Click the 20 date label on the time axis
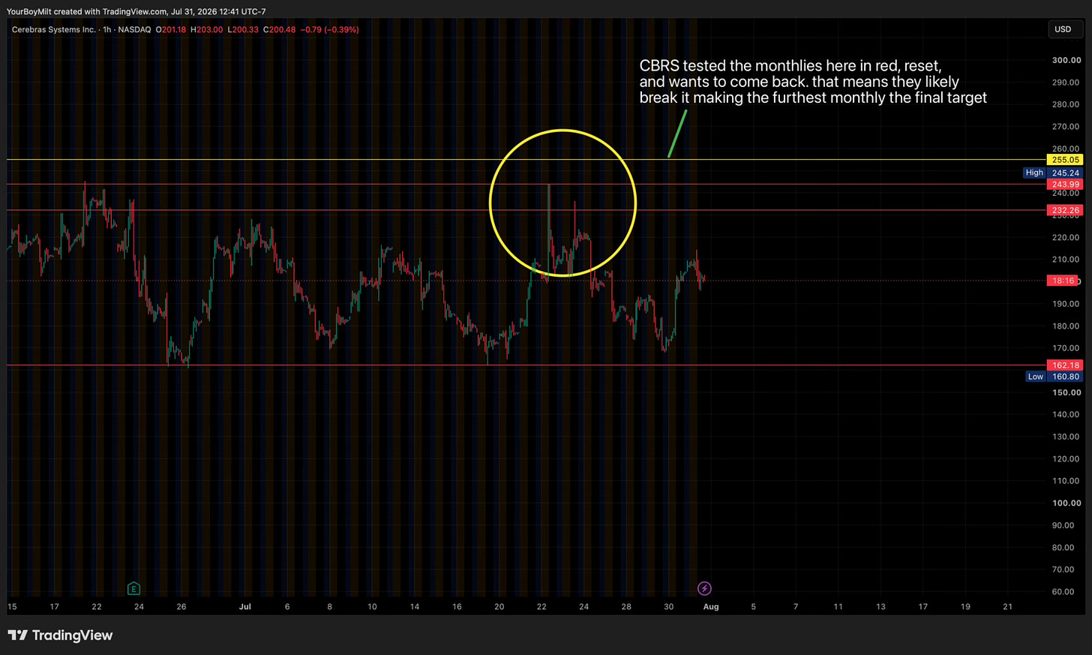 (499, 607)
